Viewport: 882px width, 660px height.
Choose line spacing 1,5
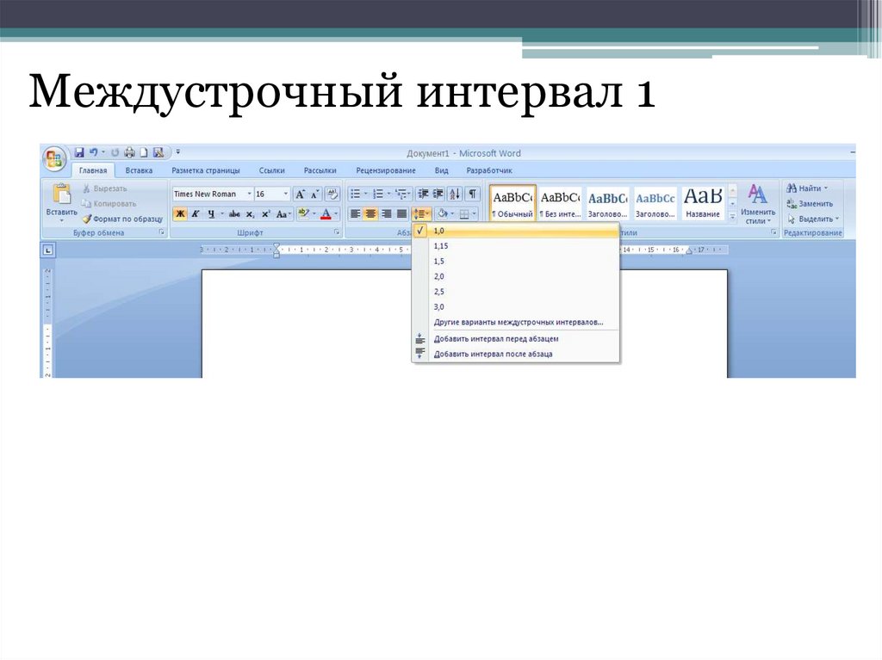pyautogui.click(x=516, y=262)
